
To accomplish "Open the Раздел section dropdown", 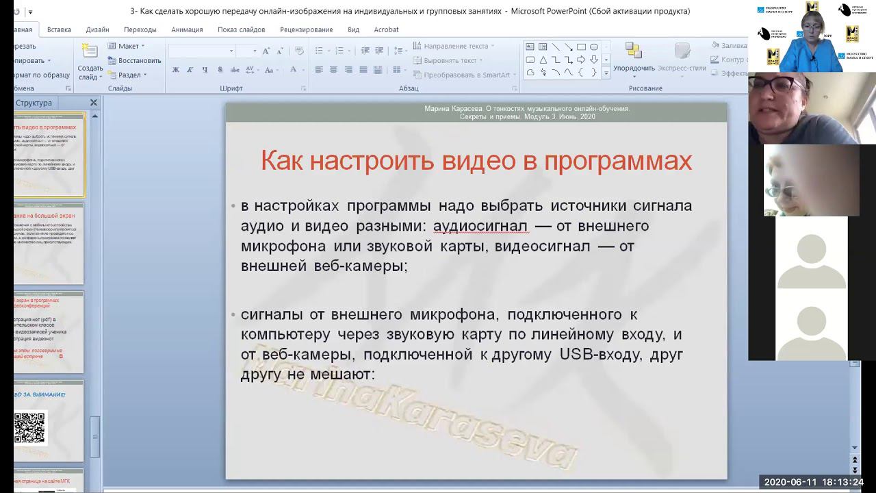I will tap(127, 75).
